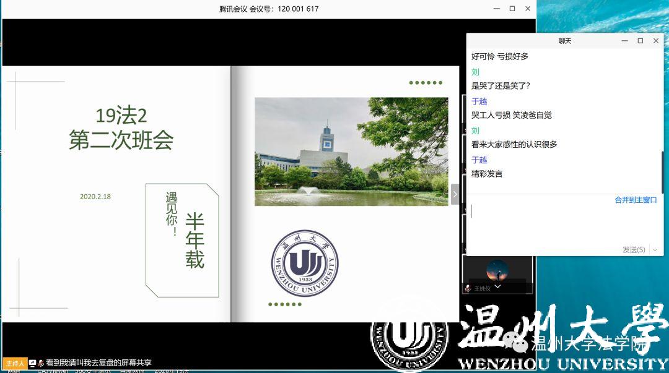The image size is (669, 373).
Task: Maximize the 聊天 chat window
Action: point(641,41)
